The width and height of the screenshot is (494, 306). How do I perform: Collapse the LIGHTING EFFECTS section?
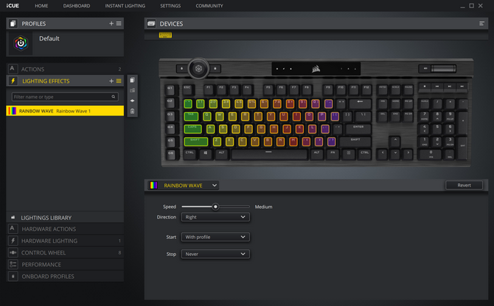tap(65, 81)
